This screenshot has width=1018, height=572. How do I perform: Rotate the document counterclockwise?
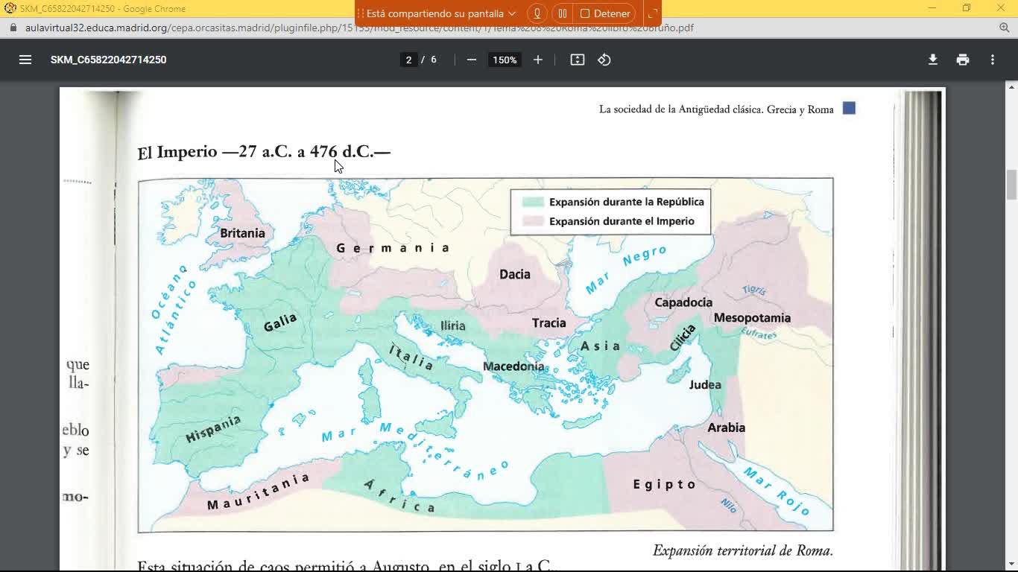point(604,60)
